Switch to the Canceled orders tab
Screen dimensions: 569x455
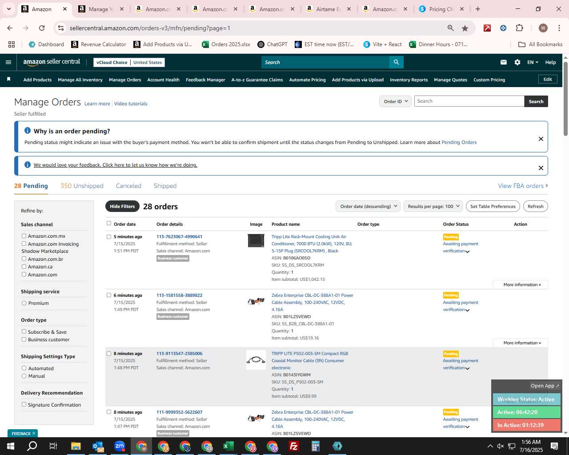click(128, 186)
